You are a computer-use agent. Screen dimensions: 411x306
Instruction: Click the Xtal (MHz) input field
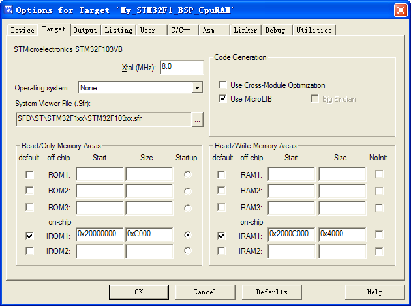point(181,67)
